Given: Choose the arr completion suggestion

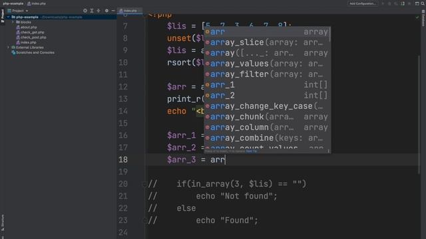Looking at the screenshot, I should [x=266, y=32].
